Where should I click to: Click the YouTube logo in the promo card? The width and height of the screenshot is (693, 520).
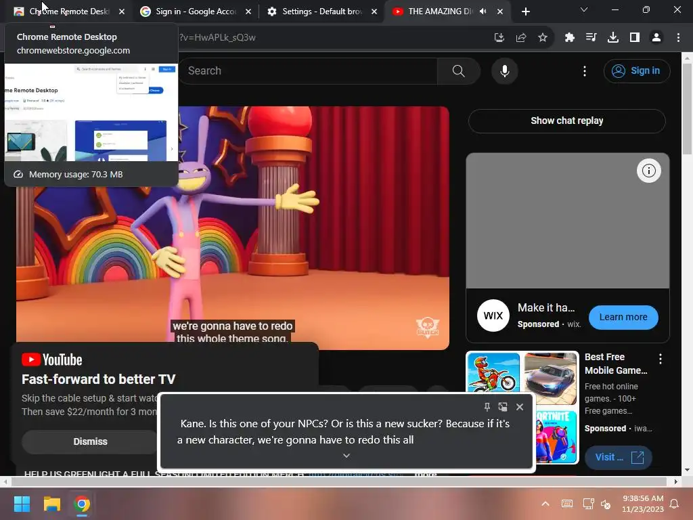coord(52,360)
